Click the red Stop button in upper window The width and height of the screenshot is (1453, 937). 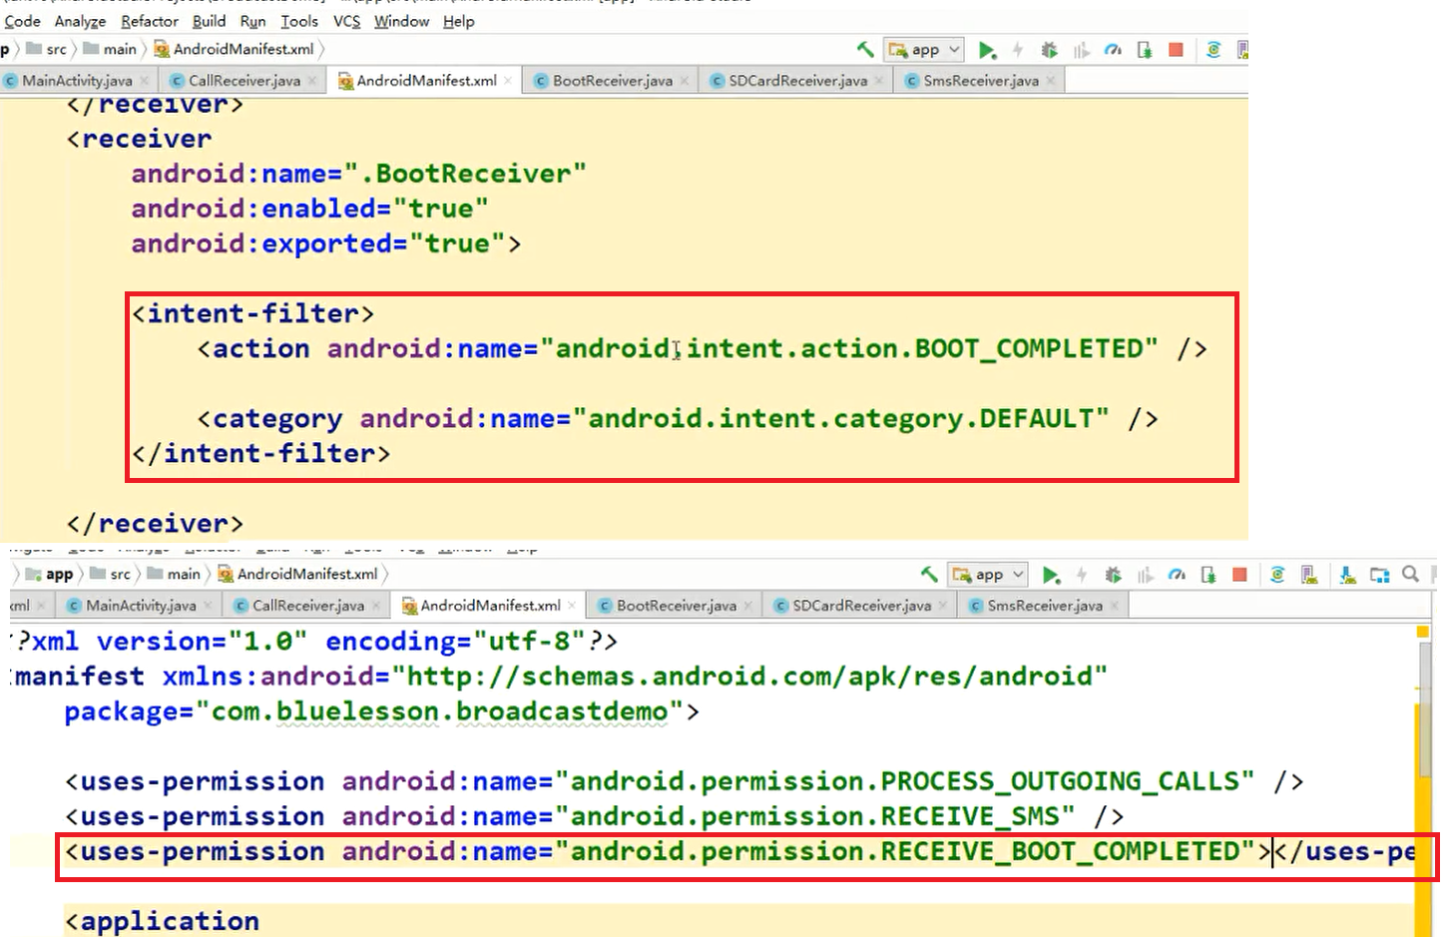[x=1177, y=50]
